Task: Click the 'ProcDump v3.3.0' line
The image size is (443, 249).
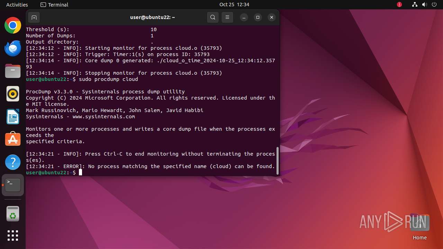Action: [105, 92]
